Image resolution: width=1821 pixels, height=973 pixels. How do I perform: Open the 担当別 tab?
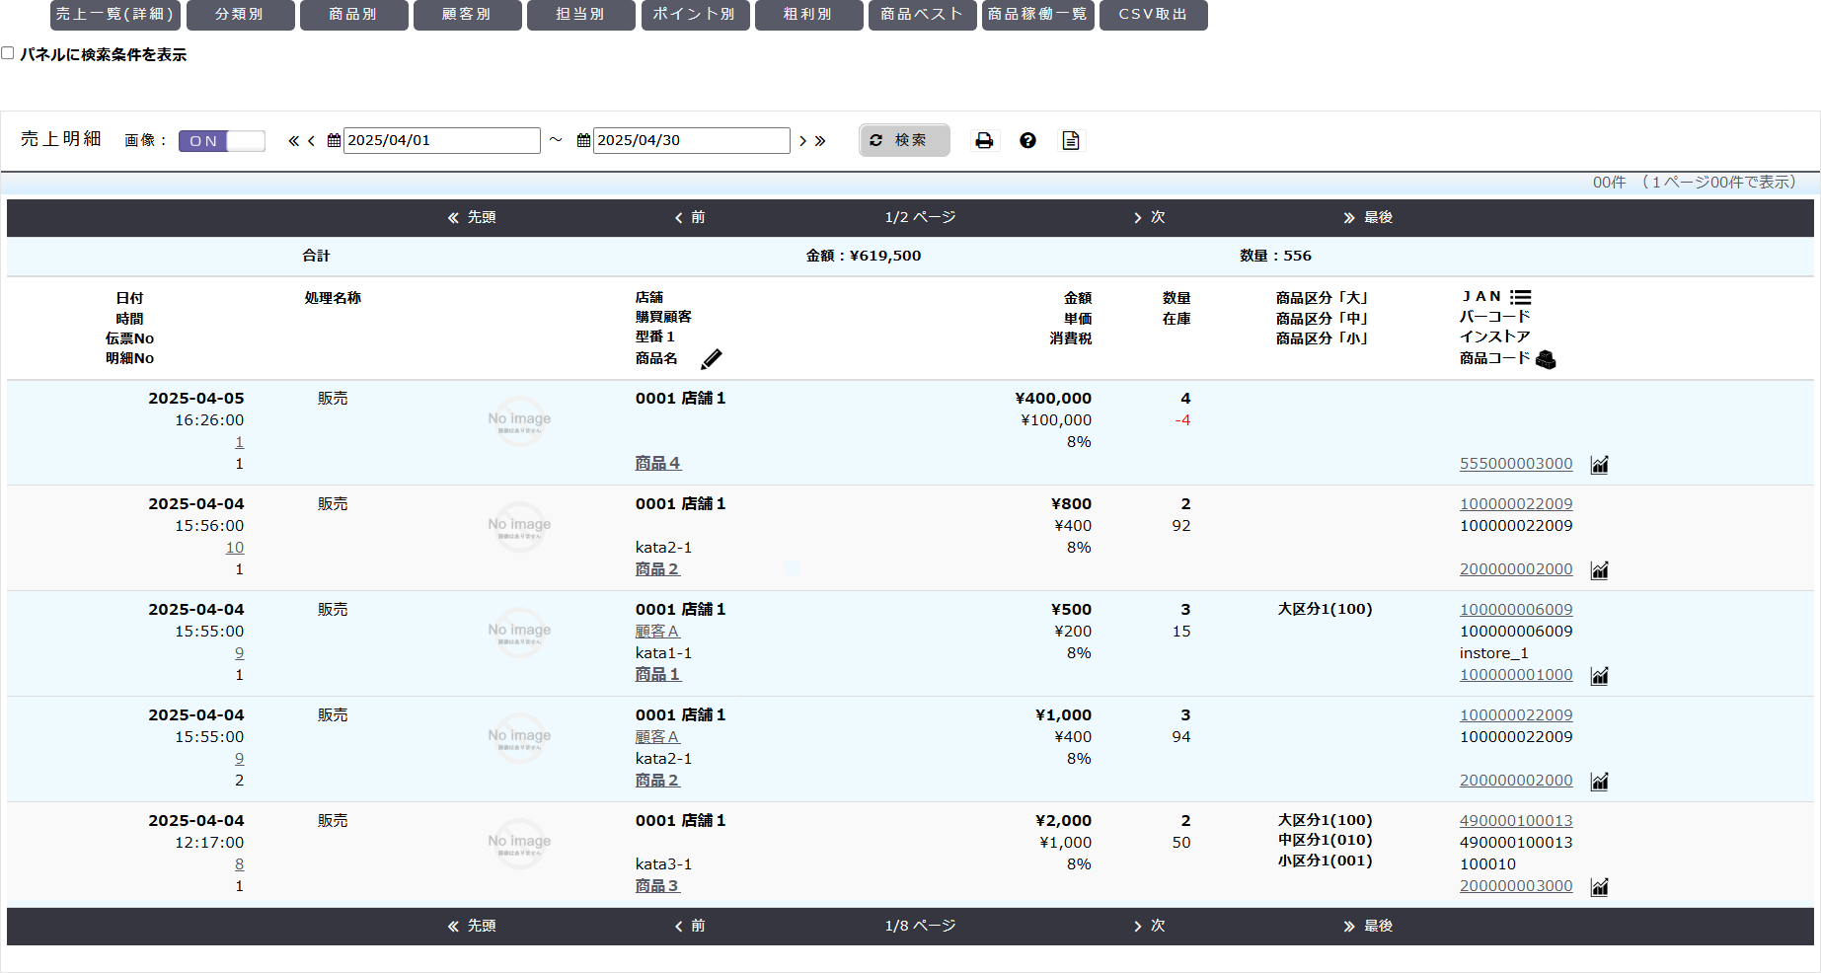(580, 15)
